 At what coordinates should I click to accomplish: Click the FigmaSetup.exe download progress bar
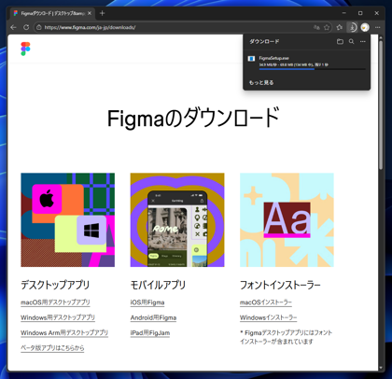pyautogui.click(x=312, y=69)
